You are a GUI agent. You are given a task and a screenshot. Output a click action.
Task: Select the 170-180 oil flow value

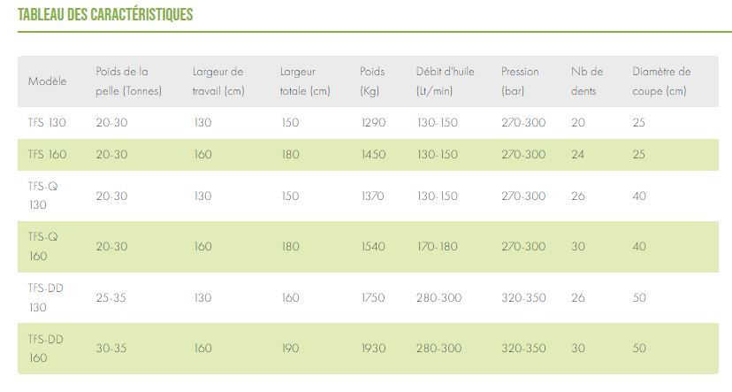(438, 247)
